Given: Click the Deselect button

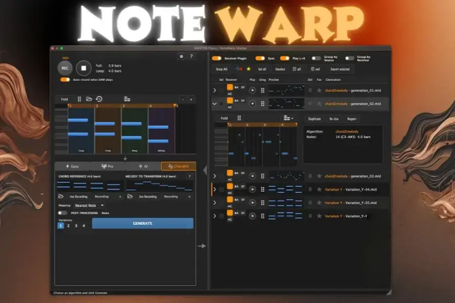Looking at the screenshot, I should point(280,69).
